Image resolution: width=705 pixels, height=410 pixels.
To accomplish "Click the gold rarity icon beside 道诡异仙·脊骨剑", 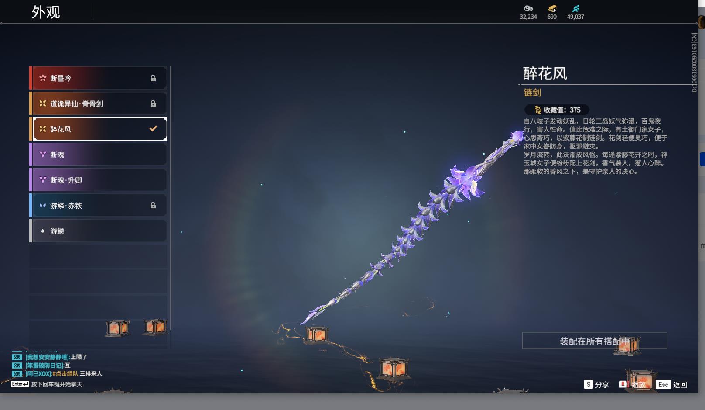I will click(x=43, y=103).
